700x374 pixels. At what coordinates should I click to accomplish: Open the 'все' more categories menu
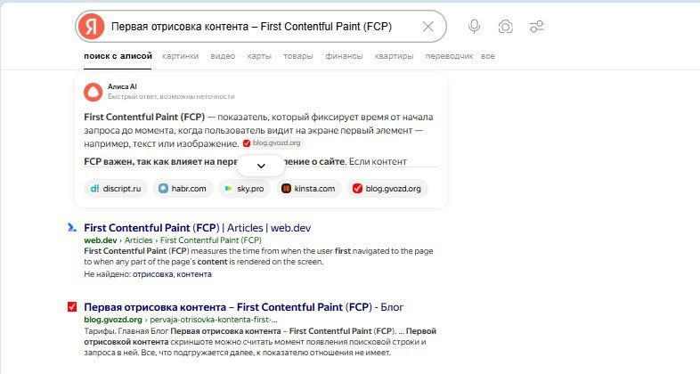coord(487,56)
